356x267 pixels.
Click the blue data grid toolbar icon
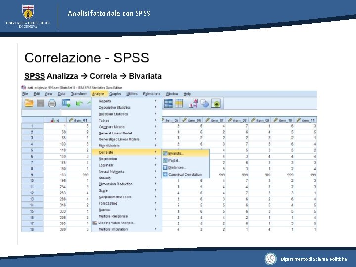pos(168,103)
